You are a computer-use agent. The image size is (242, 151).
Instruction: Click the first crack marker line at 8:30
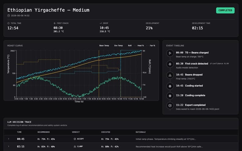(99, 74)
